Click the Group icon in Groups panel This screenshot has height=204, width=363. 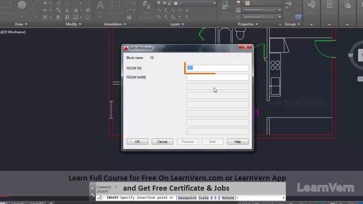tap(289, 5)
